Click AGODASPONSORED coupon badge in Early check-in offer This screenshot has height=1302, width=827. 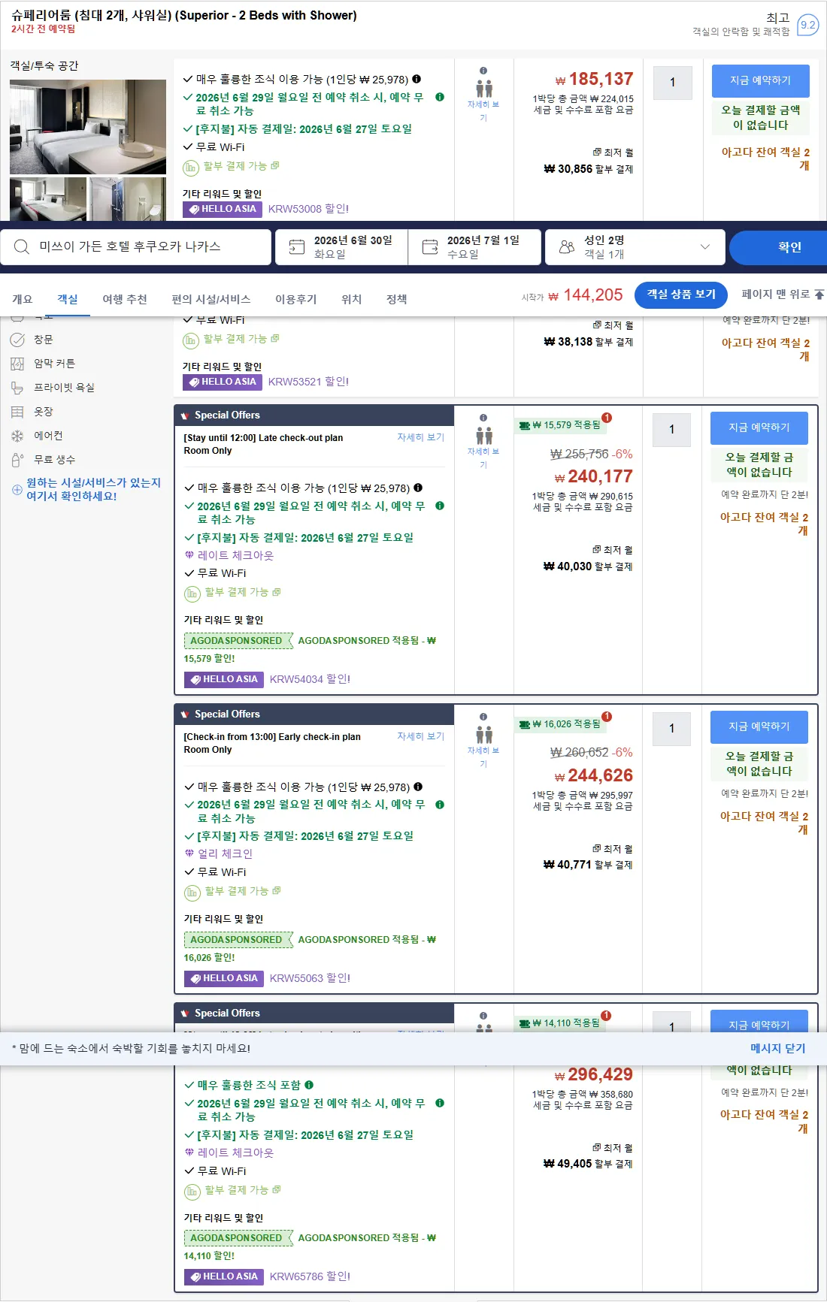(238, 940)
